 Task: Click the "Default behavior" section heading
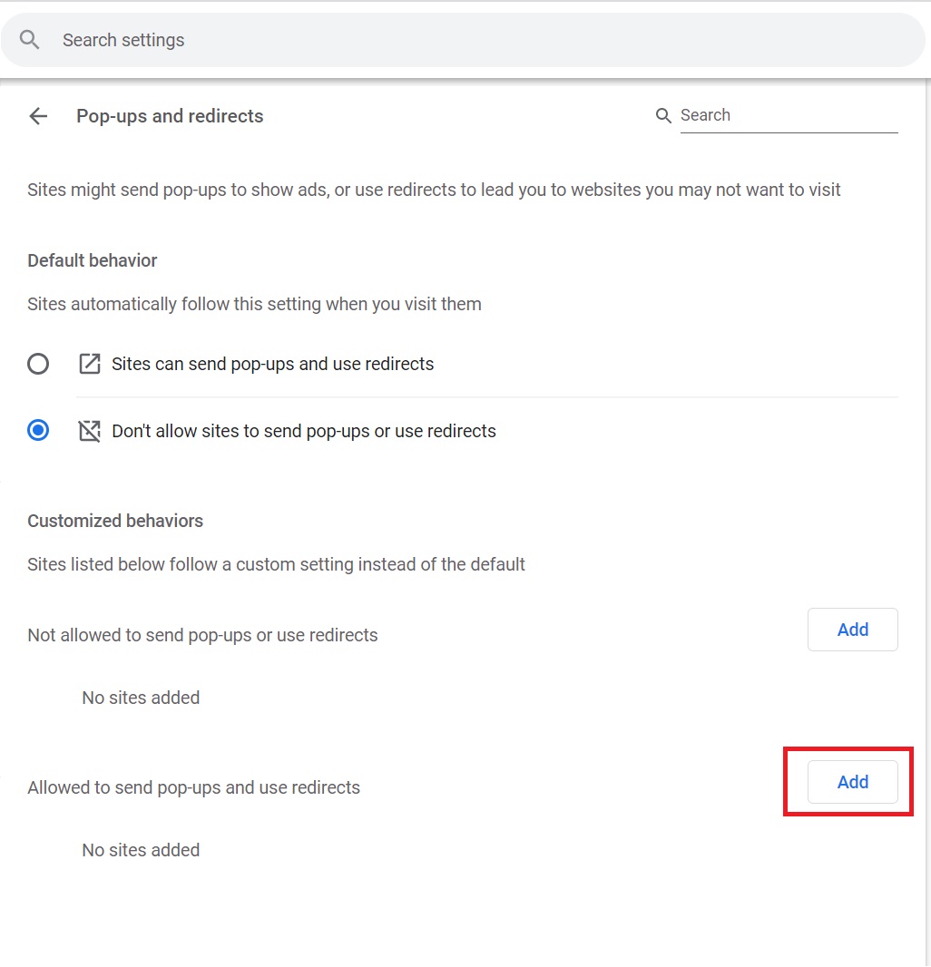[93, 260]
